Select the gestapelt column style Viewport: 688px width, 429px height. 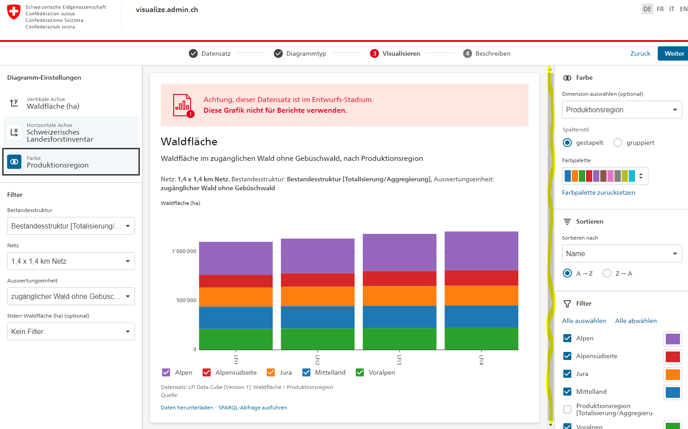(567, 143)
